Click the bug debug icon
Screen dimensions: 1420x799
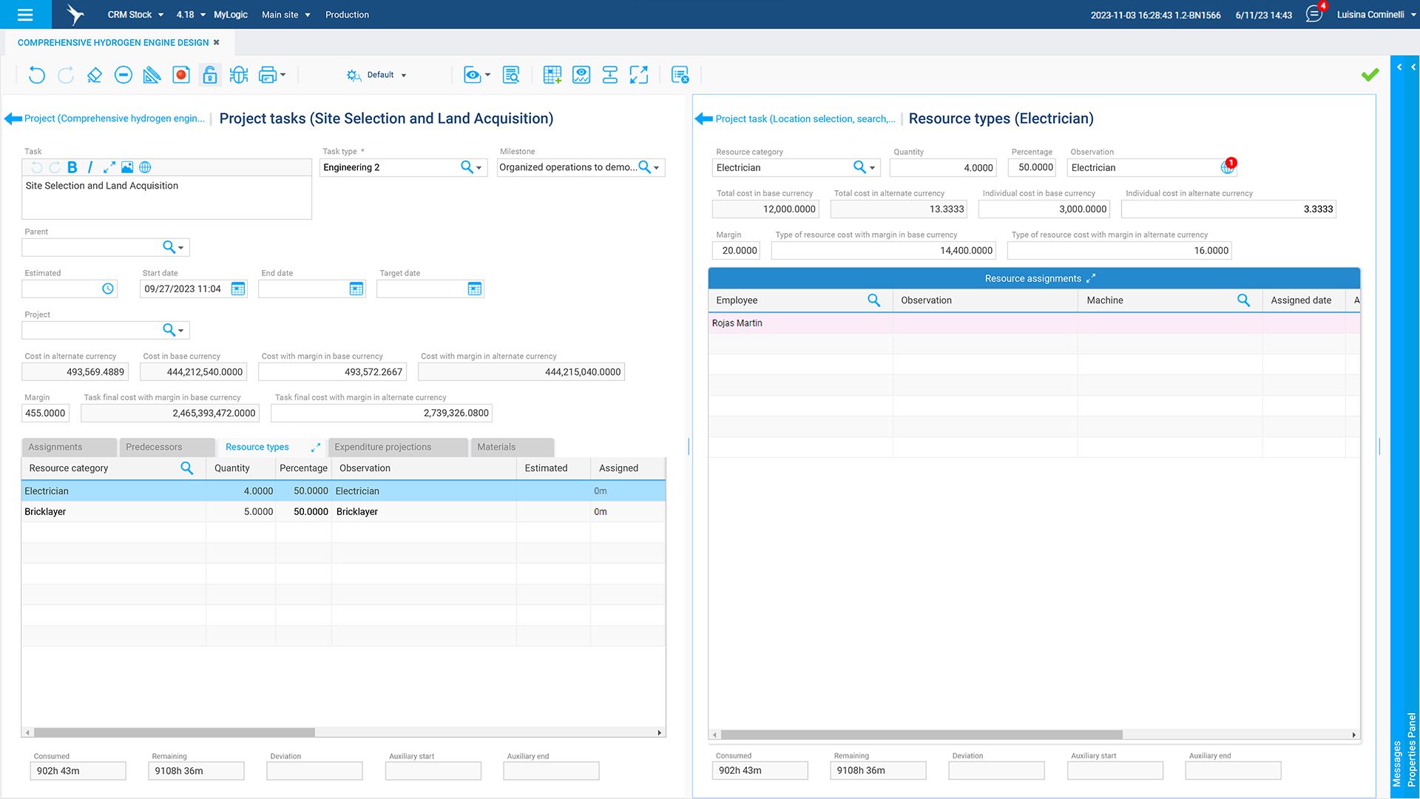coord(239,75)
